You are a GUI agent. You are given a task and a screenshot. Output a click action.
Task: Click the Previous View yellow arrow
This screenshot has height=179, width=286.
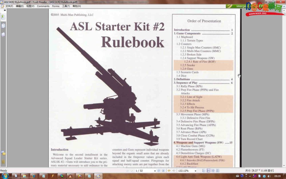coord(169,171)
